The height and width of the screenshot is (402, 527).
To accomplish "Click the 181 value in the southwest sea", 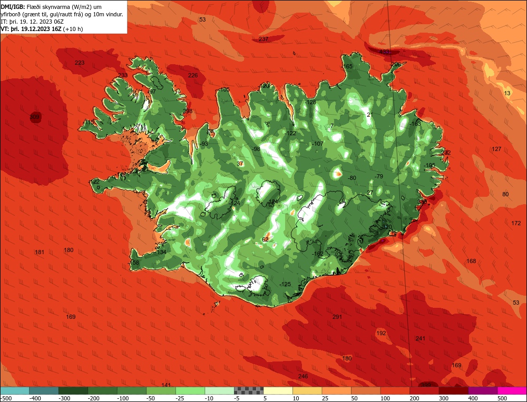I will click(x=40, y=252).
